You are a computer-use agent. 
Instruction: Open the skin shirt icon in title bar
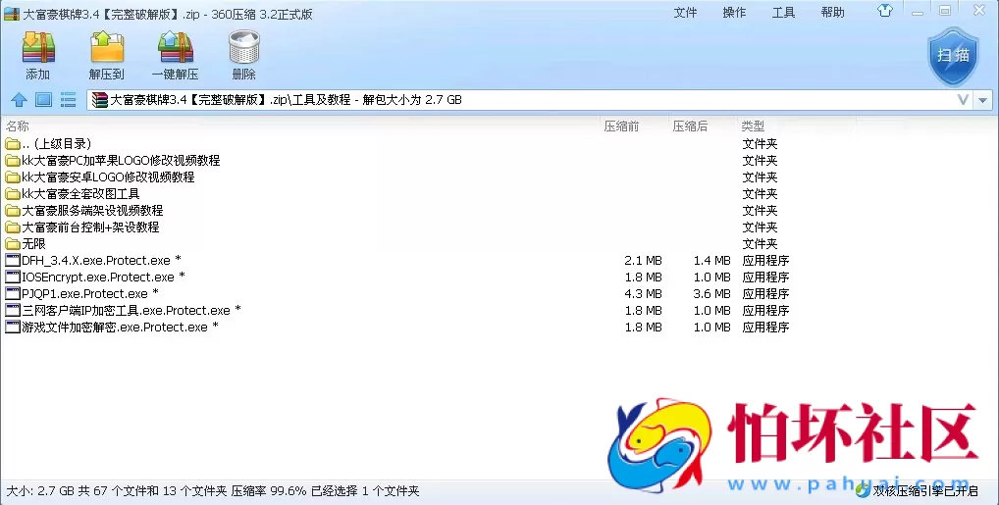[885, 11]
